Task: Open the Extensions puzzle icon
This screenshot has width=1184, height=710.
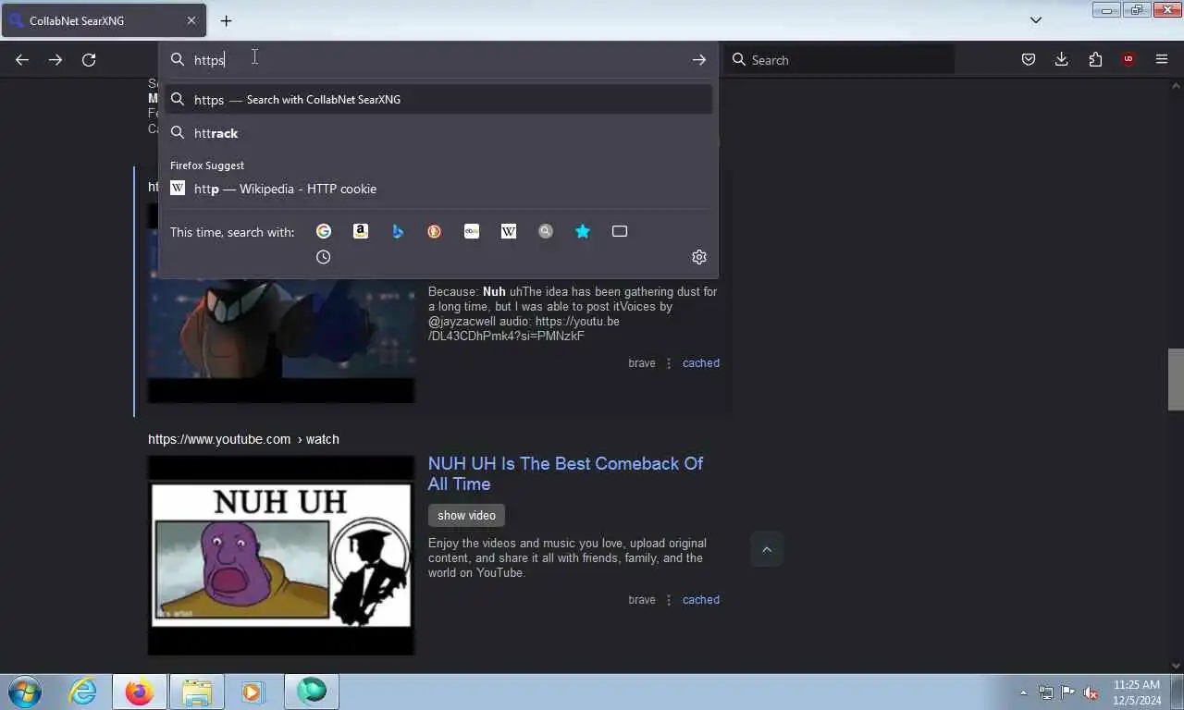Action: (x=1095, y=60)
